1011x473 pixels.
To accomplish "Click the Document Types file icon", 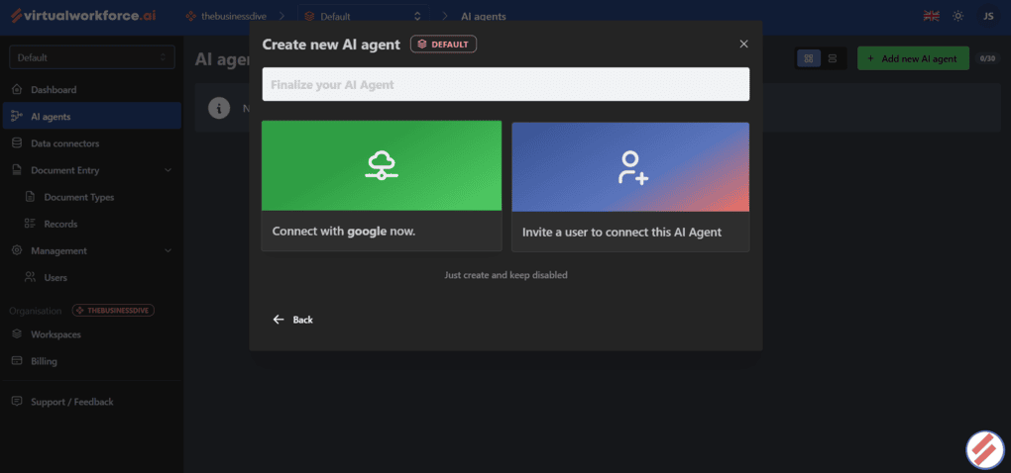I will tap(30, 197).
